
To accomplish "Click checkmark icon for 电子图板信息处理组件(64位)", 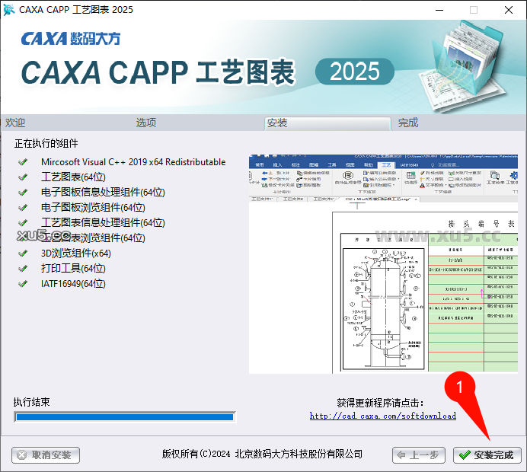I will (24, 193).
